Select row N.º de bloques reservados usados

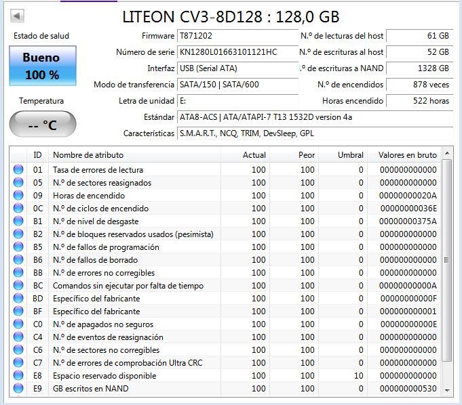(225, 234)
